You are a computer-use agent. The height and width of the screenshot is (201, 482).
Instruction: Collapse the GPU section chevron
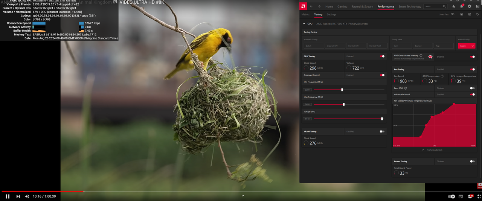point(304,24)
